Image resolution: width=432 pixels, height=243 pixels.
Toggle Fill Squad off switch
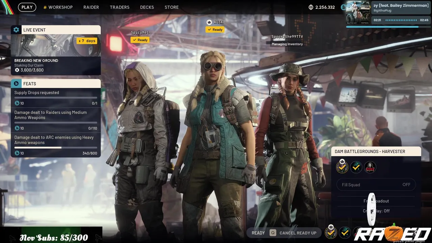(x=376, y=185)
